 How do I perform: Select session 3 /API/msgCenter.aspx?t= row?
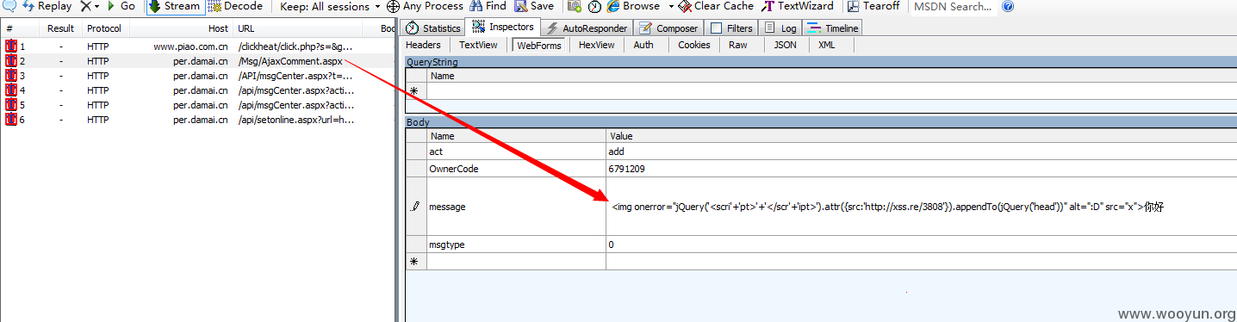[198, 76]
